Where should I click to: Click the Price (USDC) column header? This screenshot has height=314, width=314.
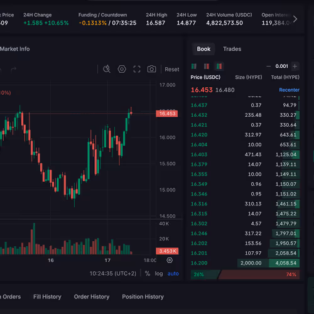click(205, 77)
